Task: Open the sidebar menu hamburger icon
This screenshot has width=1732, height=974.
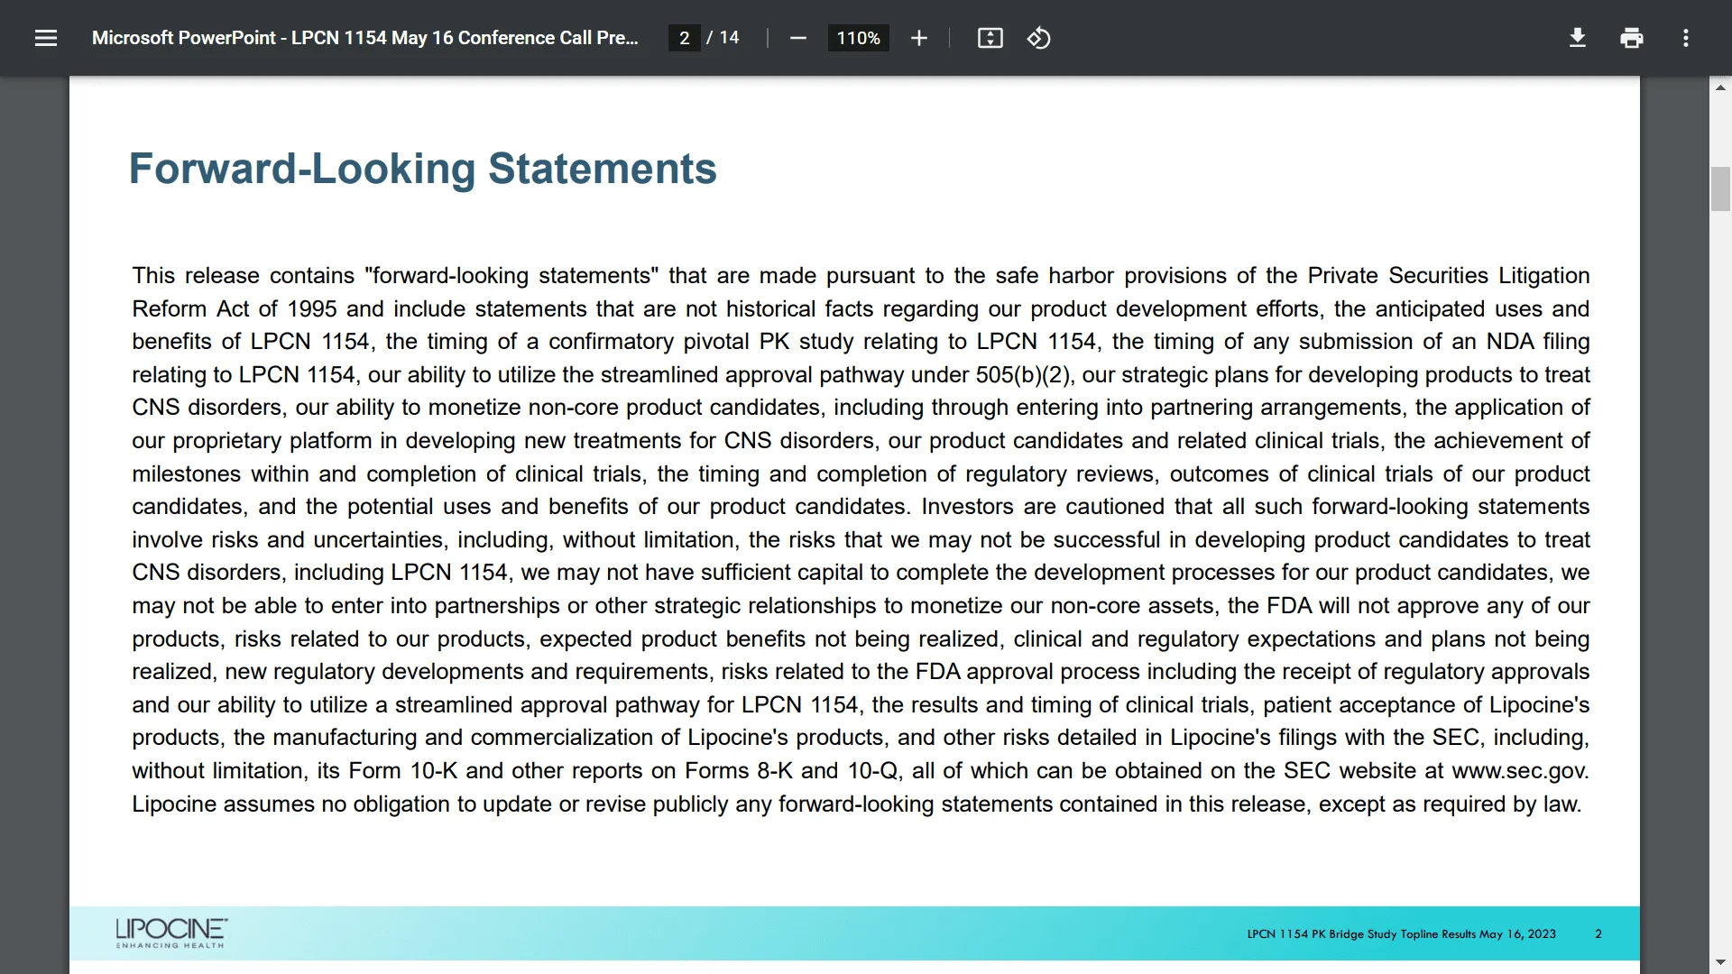Action: [46, 38]
